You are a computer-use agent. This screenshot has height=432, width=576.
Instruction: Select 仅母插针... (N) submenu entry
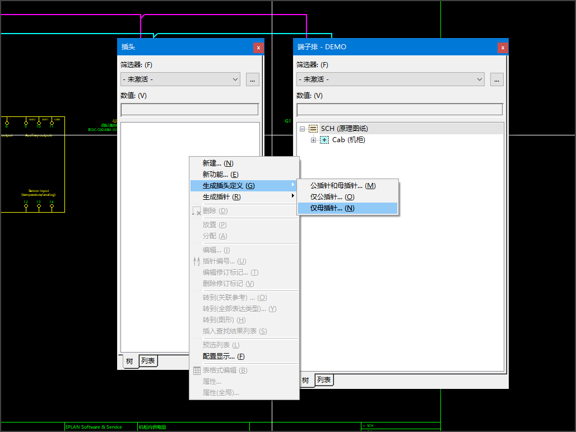[347, 208]
